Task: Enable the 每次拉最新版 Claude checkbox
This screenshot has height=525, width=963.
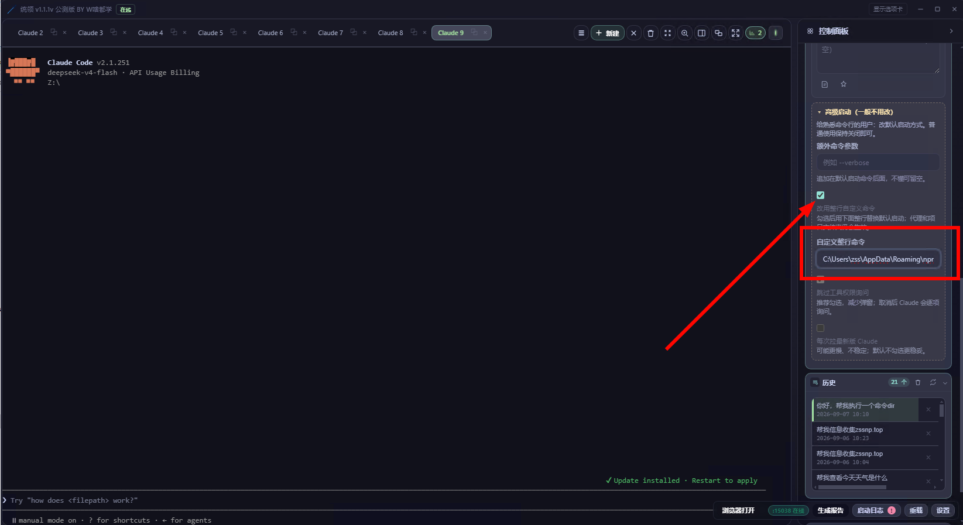Action: (820, 328)
